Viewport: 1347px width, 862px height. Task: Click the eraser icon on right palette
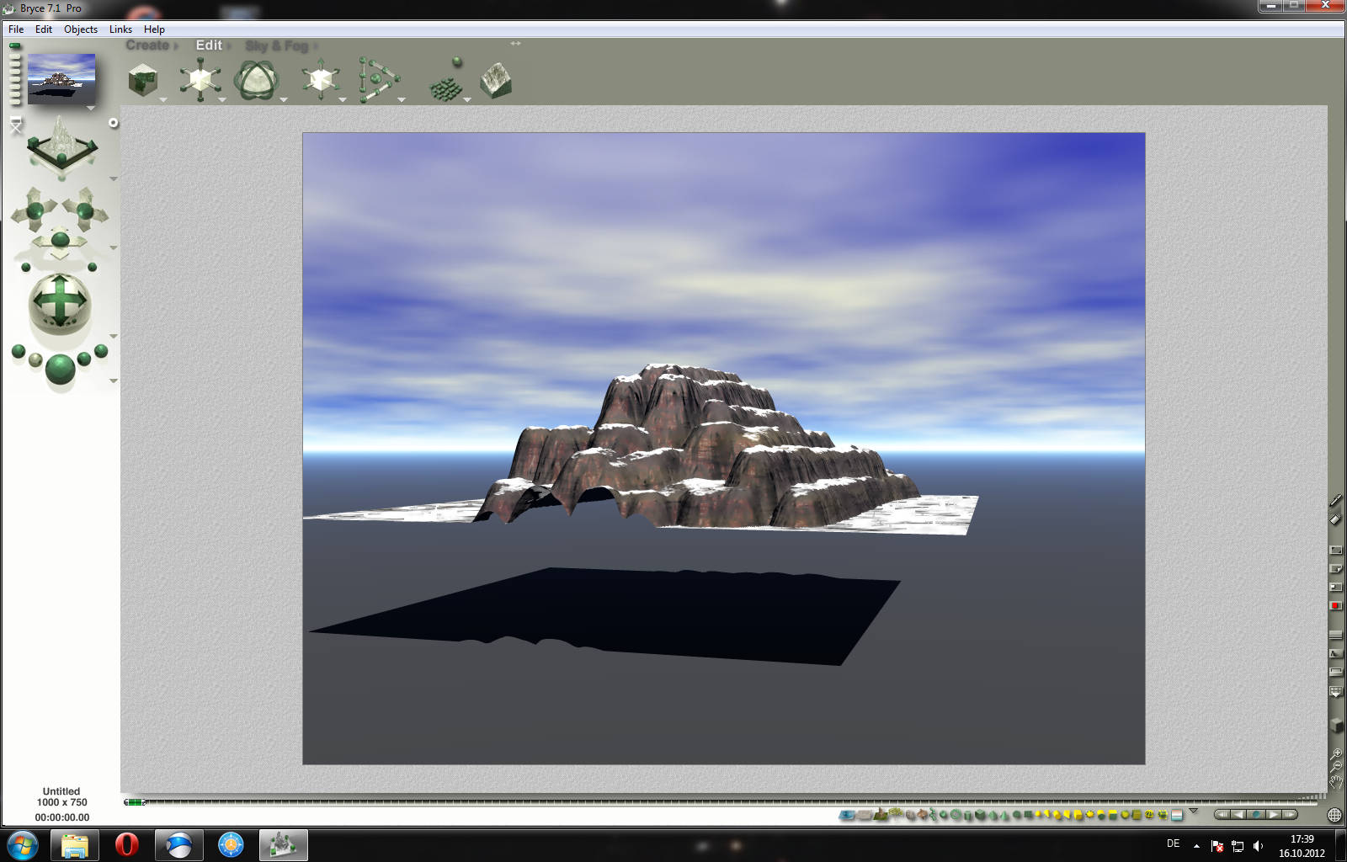1336,519
